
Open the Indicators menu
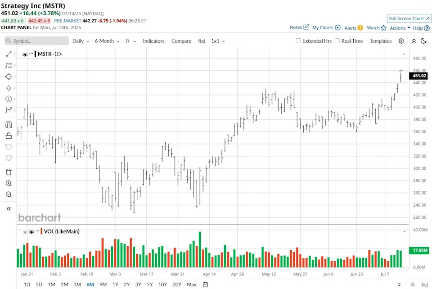tap(154, 41)
